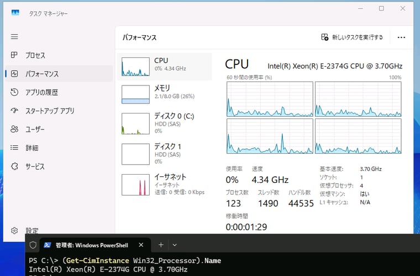Image resolution: width=420 pixels, height=276 pixels.
Task: Select the CPU resource item
Action: 165,67
